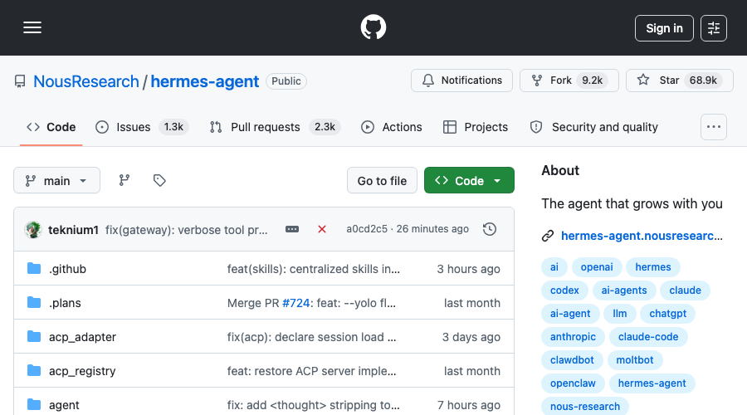Open the .github folder name
Screen dimensions: 747x415
point(68,269)
